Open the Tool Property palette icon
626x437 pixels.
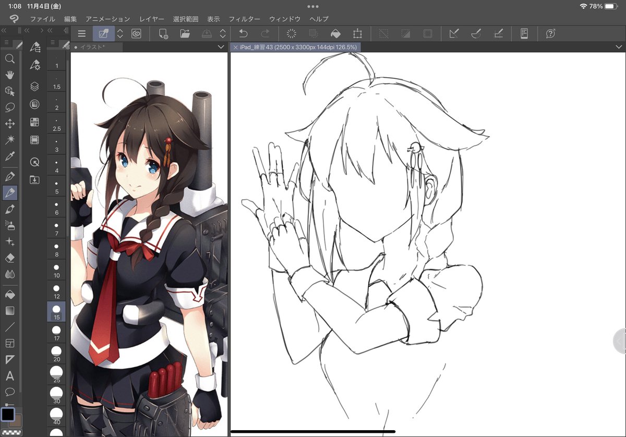tap(35, 65)
